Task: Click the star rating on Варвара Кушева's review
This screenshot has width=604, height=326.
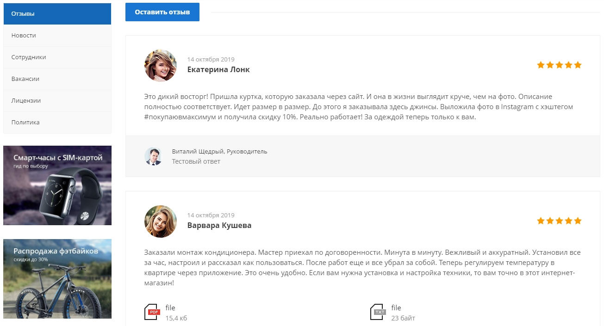Action: coord(559,221)
